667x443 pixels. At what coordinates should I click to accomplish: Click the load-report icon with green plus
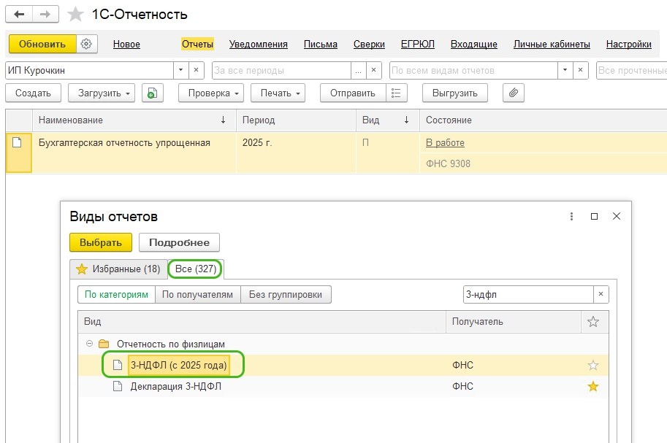(152, 93)
